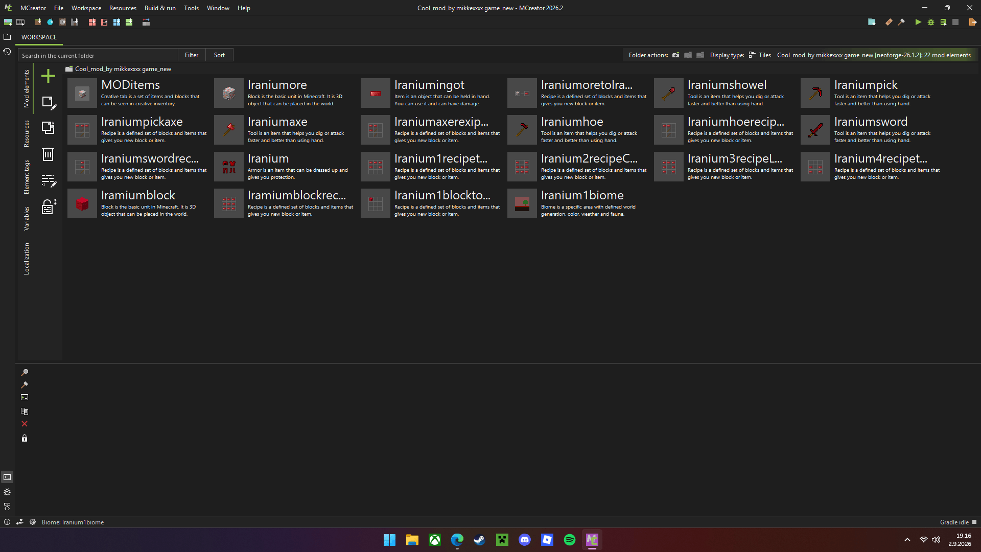Click the green bug debug client icon
The width and height of the screenshot is (981, 552).
pos(931,22)
